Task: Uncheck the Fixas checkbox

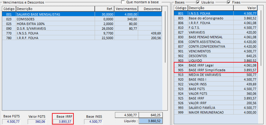Action: click(229, 2)
